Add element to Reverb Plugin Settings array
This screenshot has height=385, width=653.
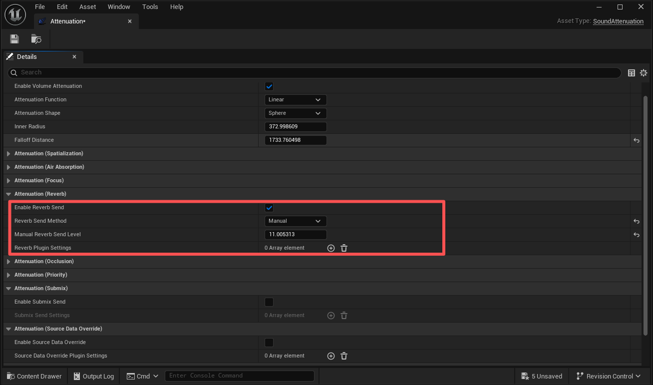[330, 248]
